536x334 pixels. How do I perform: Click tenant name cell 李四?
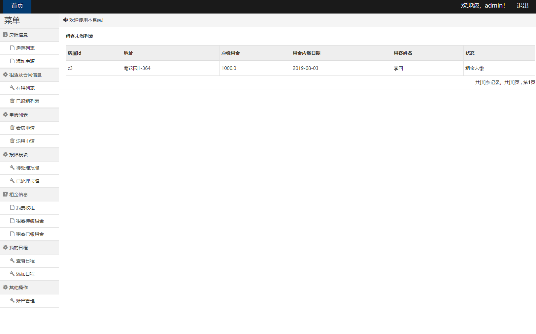(428, 68)
